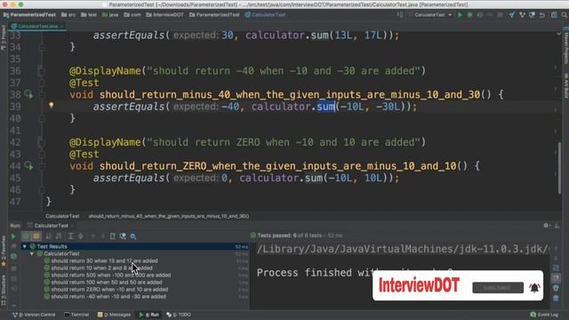Click the VCS update arrow icon in top toolbar
The image size is (569, 320).
[512, 15]
